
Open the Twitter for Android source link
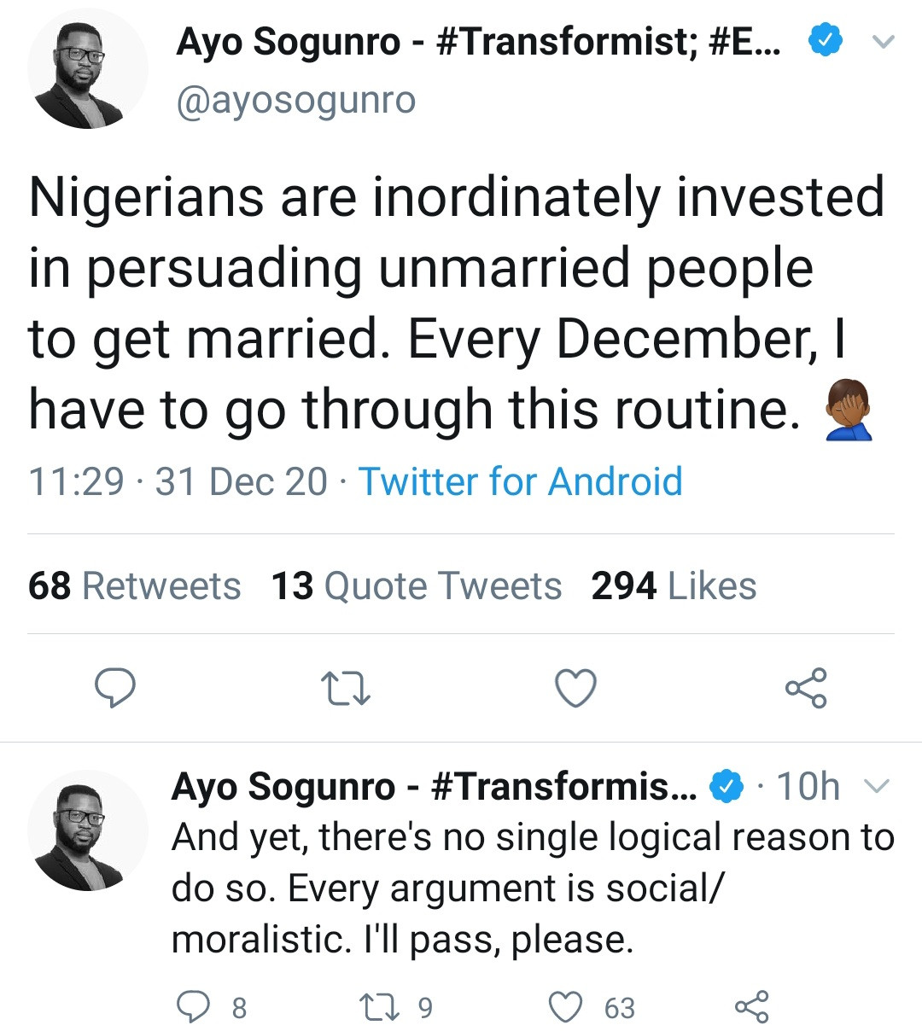tap(520, 481)
